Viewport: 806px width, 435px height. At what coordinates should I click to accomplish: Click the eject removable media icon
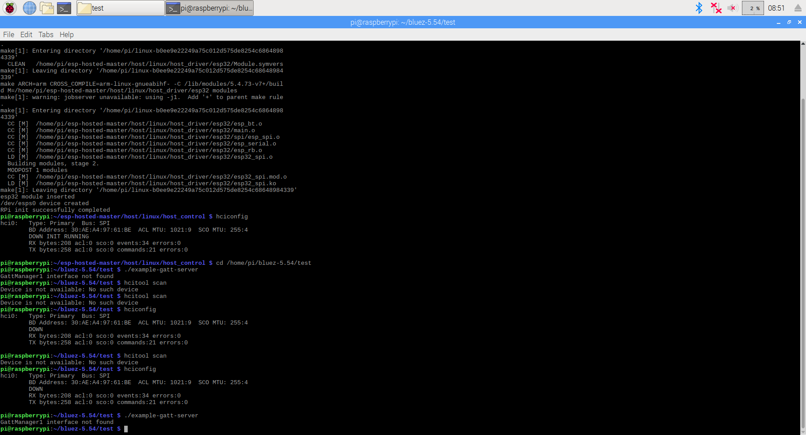(798, 8)
